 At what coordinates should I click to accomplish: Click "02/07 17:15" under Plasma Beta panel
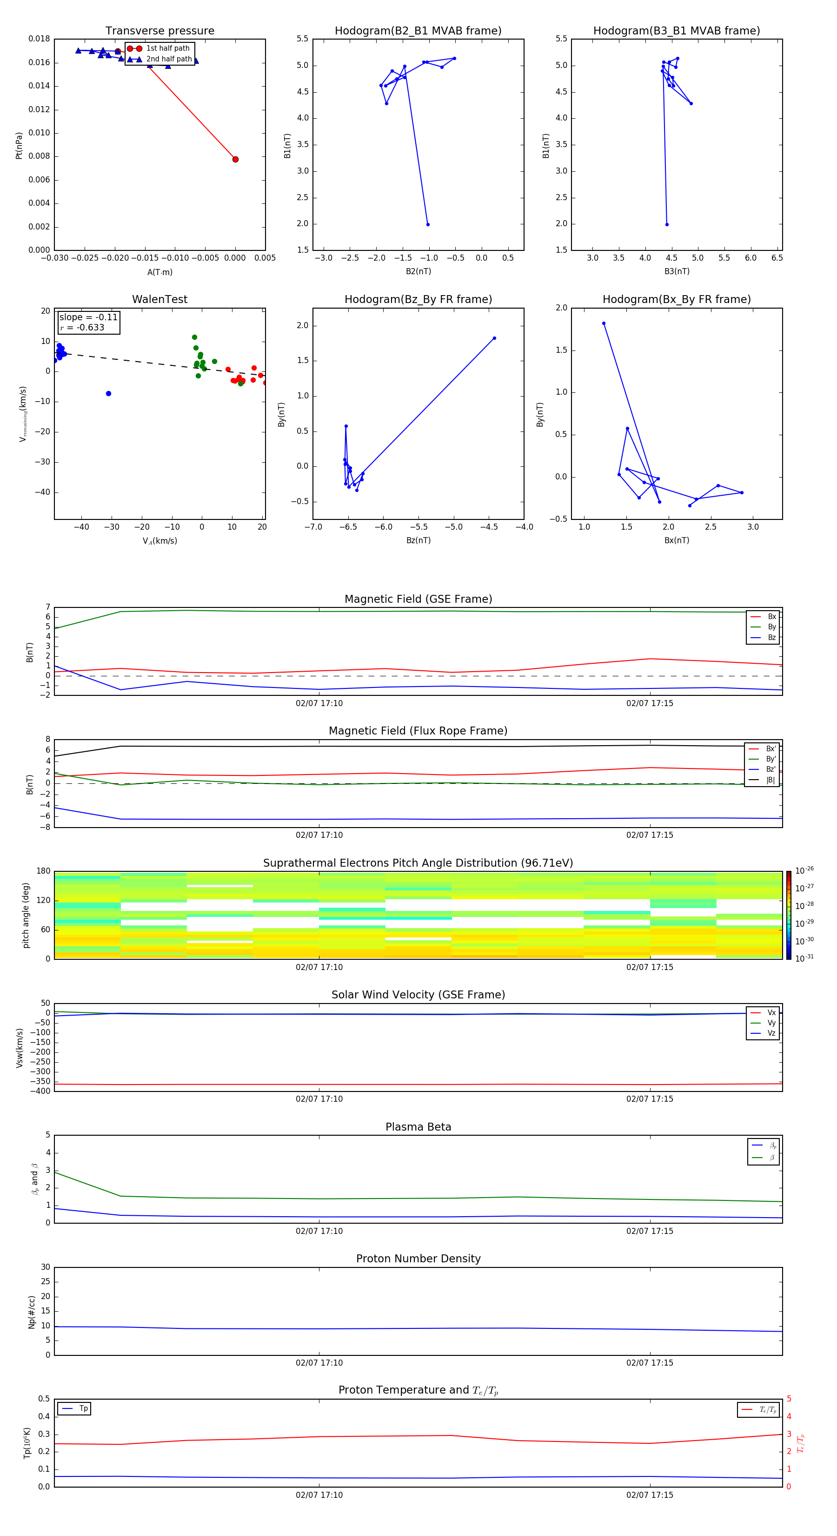650,1231
